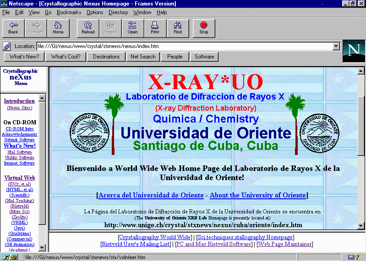Open Rietveld User's Mailing List link
Screen dimensions: 366x261
pos(136,244)
